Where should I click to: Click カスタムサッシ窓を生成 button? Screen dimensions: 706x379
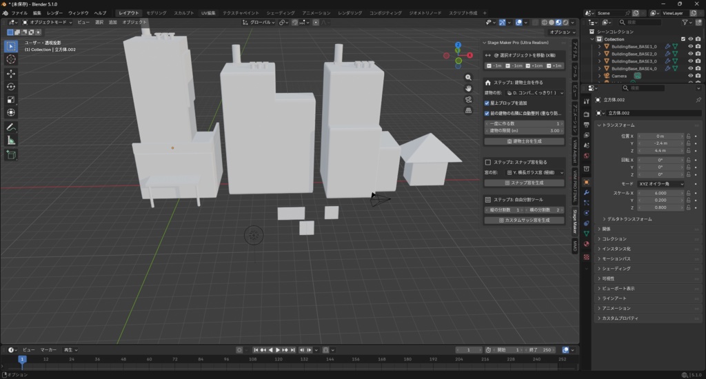[x=524, y=220]
